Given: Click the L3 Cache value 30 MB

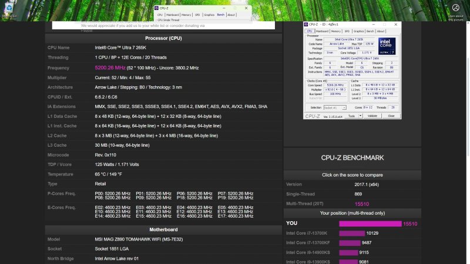Looking at the screenshot, I should [122, 145].
